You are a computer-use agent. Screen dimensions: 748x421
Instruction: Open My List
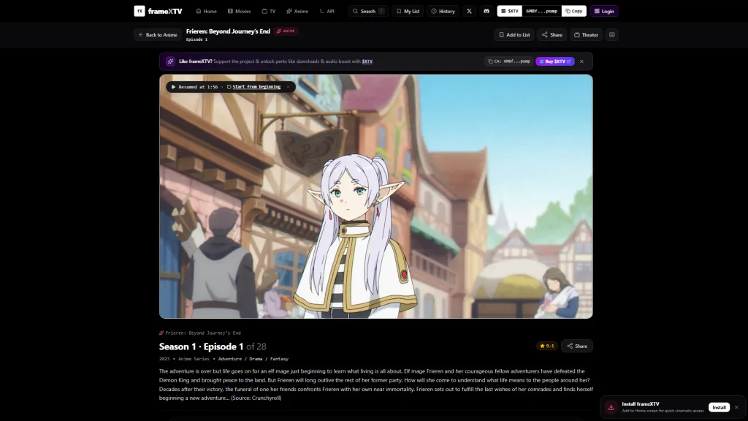[408, 11]
